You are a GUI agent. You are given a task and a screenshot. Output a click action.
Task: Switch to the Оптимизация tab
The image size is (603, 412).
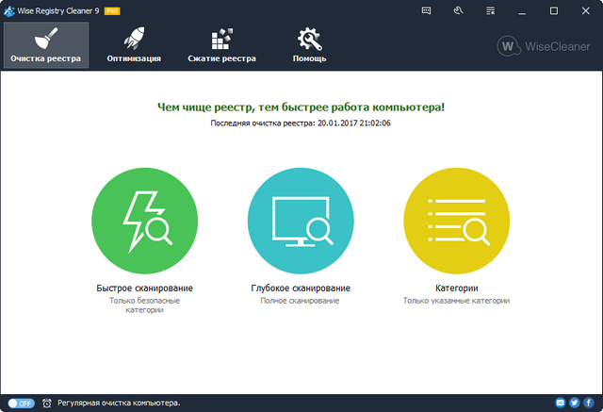click(134, 45)
